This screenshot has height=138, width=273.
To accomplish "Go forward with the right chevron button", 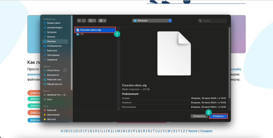I will point(84,20).
